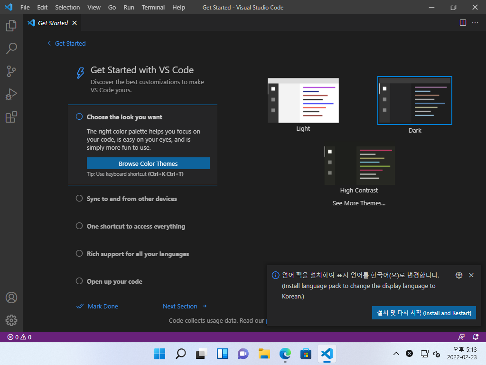Open Chat app from taskbar
Viewport: 486px width, 365px height.
click(x=243, y=354)
